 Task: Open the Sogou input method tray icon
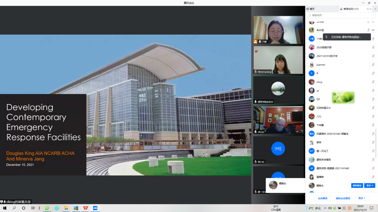coord(349,208)
